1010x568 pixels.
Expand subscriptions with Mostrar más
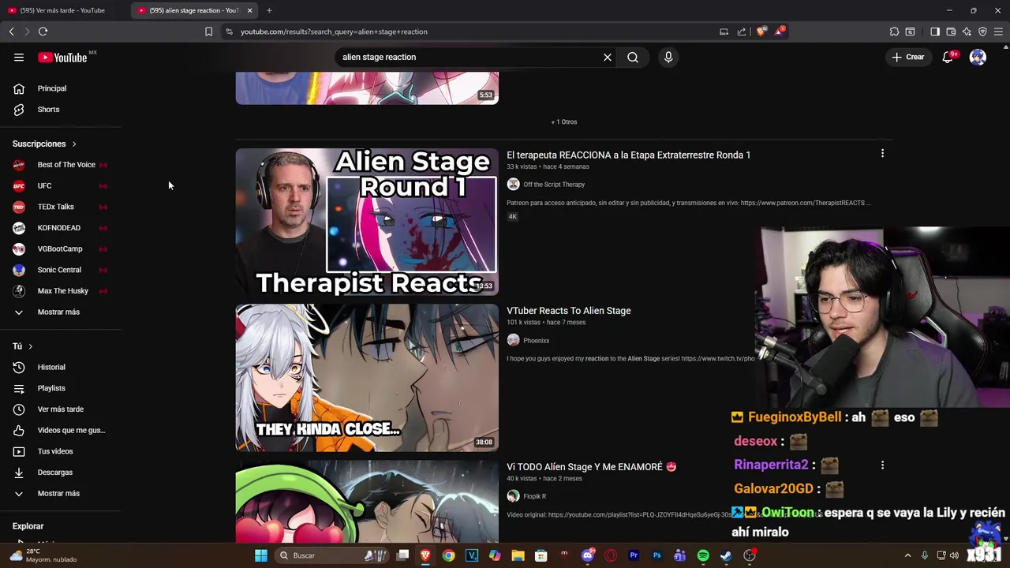pyautogui.click(x=61, y=312)
